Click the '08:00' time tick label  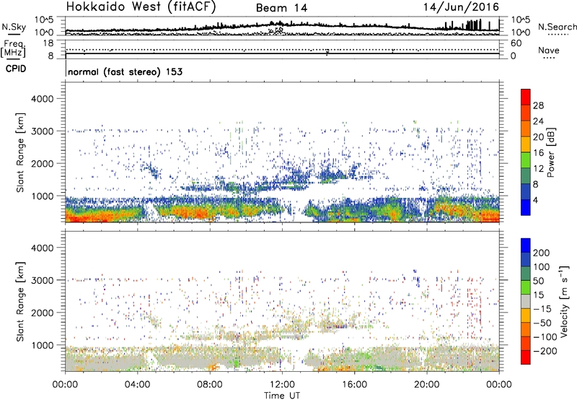pos(210,385)
